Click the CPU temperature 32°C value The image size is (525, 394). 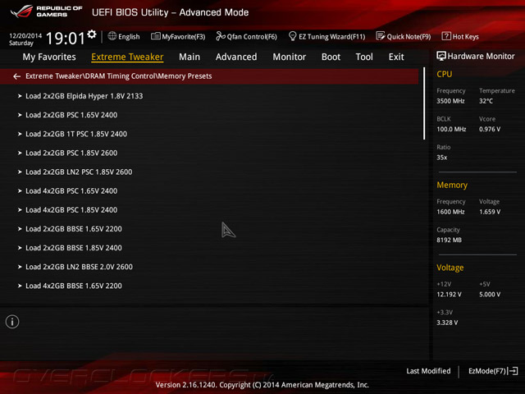[486, 101]
